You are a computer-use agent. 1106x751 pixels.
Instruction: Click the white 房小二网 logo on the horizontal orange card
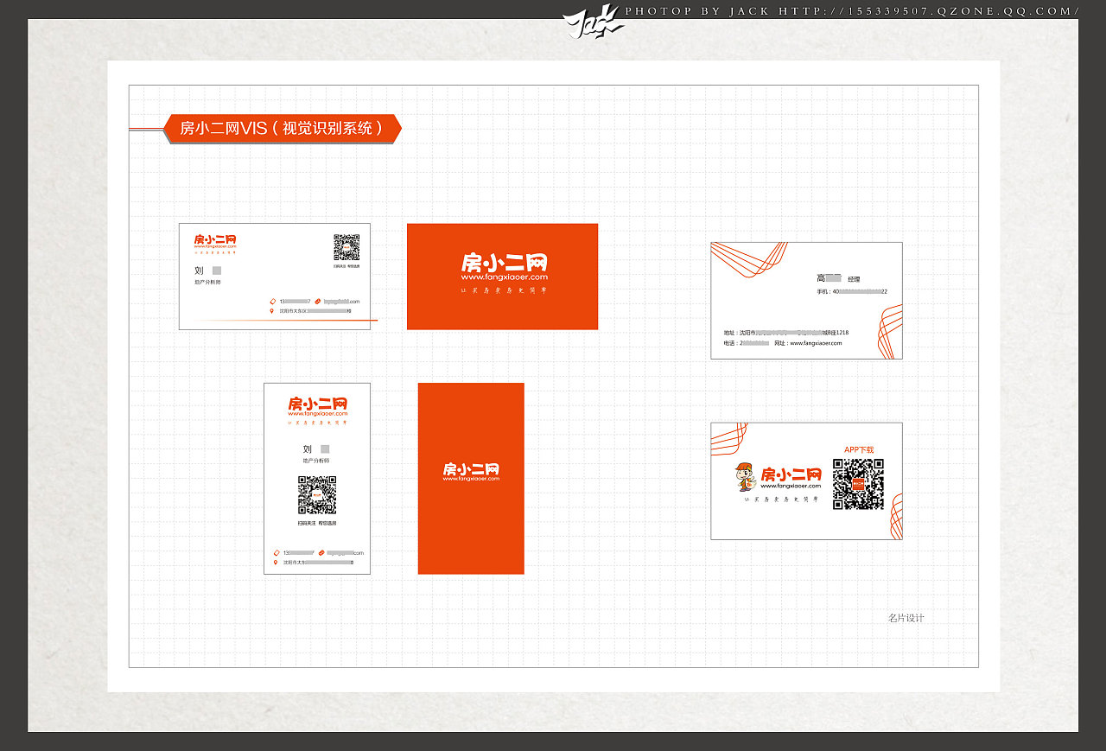tap(504, 263)
